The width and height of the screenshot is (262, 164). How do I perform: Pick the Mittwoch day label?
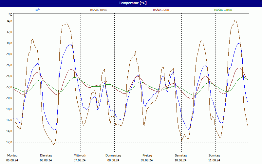tap(80, 155)
